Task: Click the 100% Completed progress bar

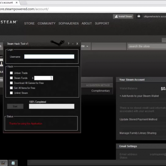Action: [x=51, y=106]
